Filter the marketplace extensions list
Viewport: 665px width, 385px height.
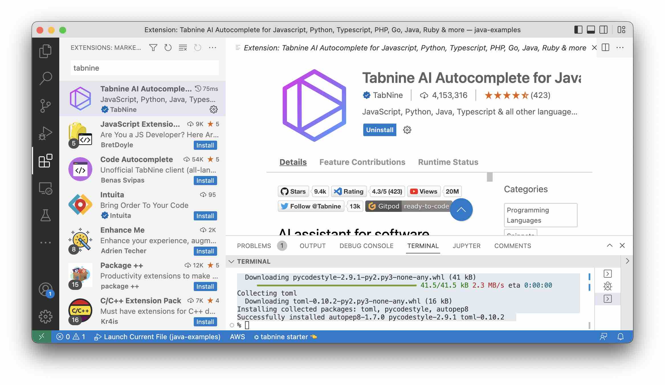click(x=153, y=48)
